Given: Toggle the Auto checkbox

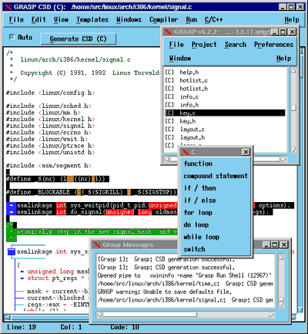Looking at the screenshot, I should click(x=12, y=37).
